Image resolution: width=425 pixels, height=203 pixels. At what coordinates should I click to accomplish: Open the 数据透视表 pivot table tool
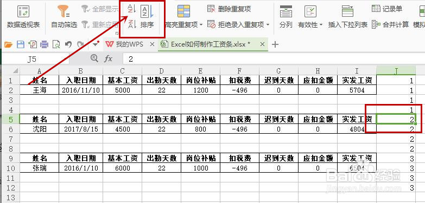(x=23, y=16)
